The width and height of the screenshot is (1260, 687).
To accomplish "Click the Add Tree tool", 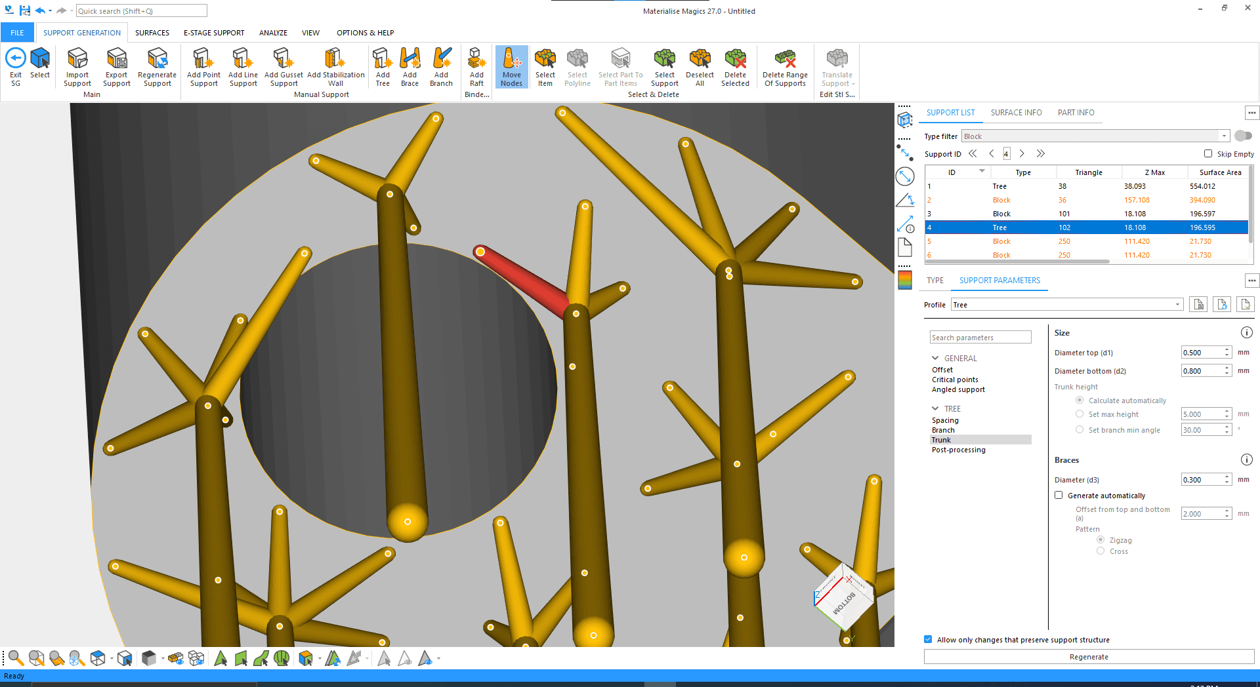I will point(383,67).
